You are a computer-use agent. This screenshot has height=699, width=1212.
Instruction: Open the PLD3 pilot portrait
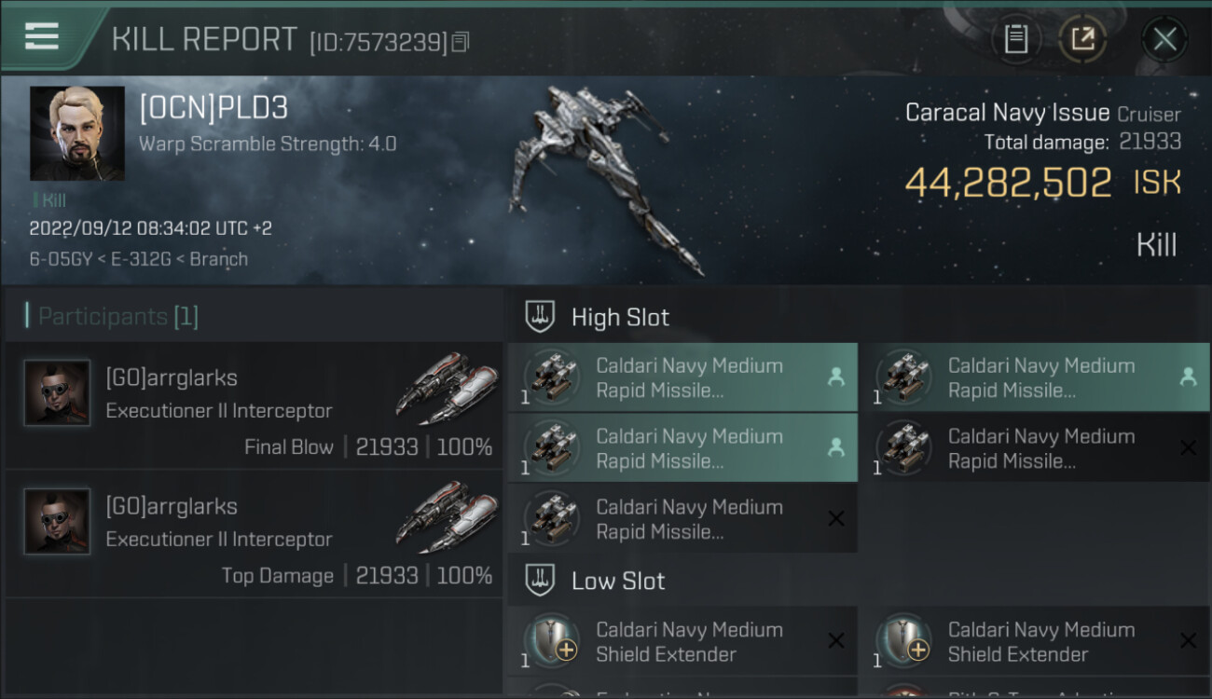pos(76,133)
